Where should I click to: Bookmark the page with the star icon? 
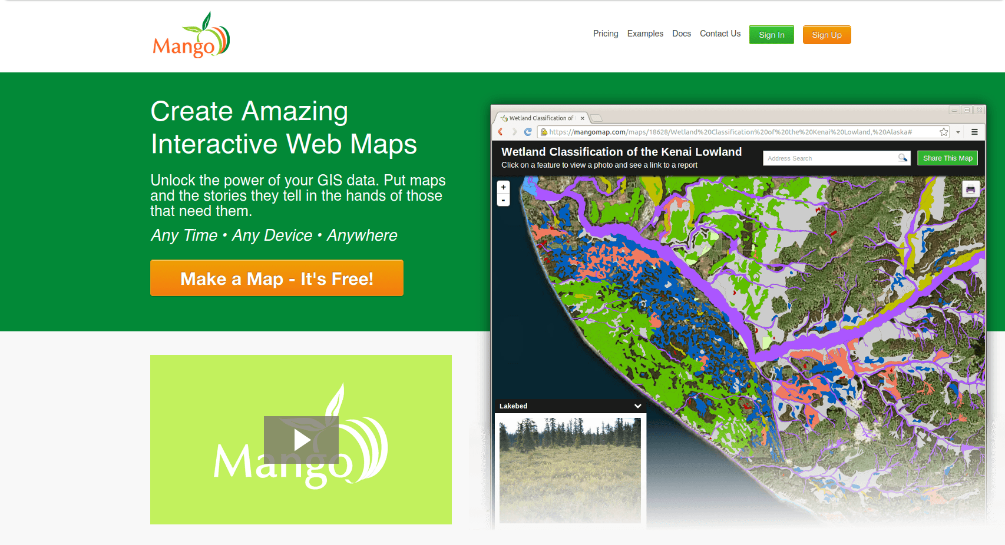(x=944, y=132)
